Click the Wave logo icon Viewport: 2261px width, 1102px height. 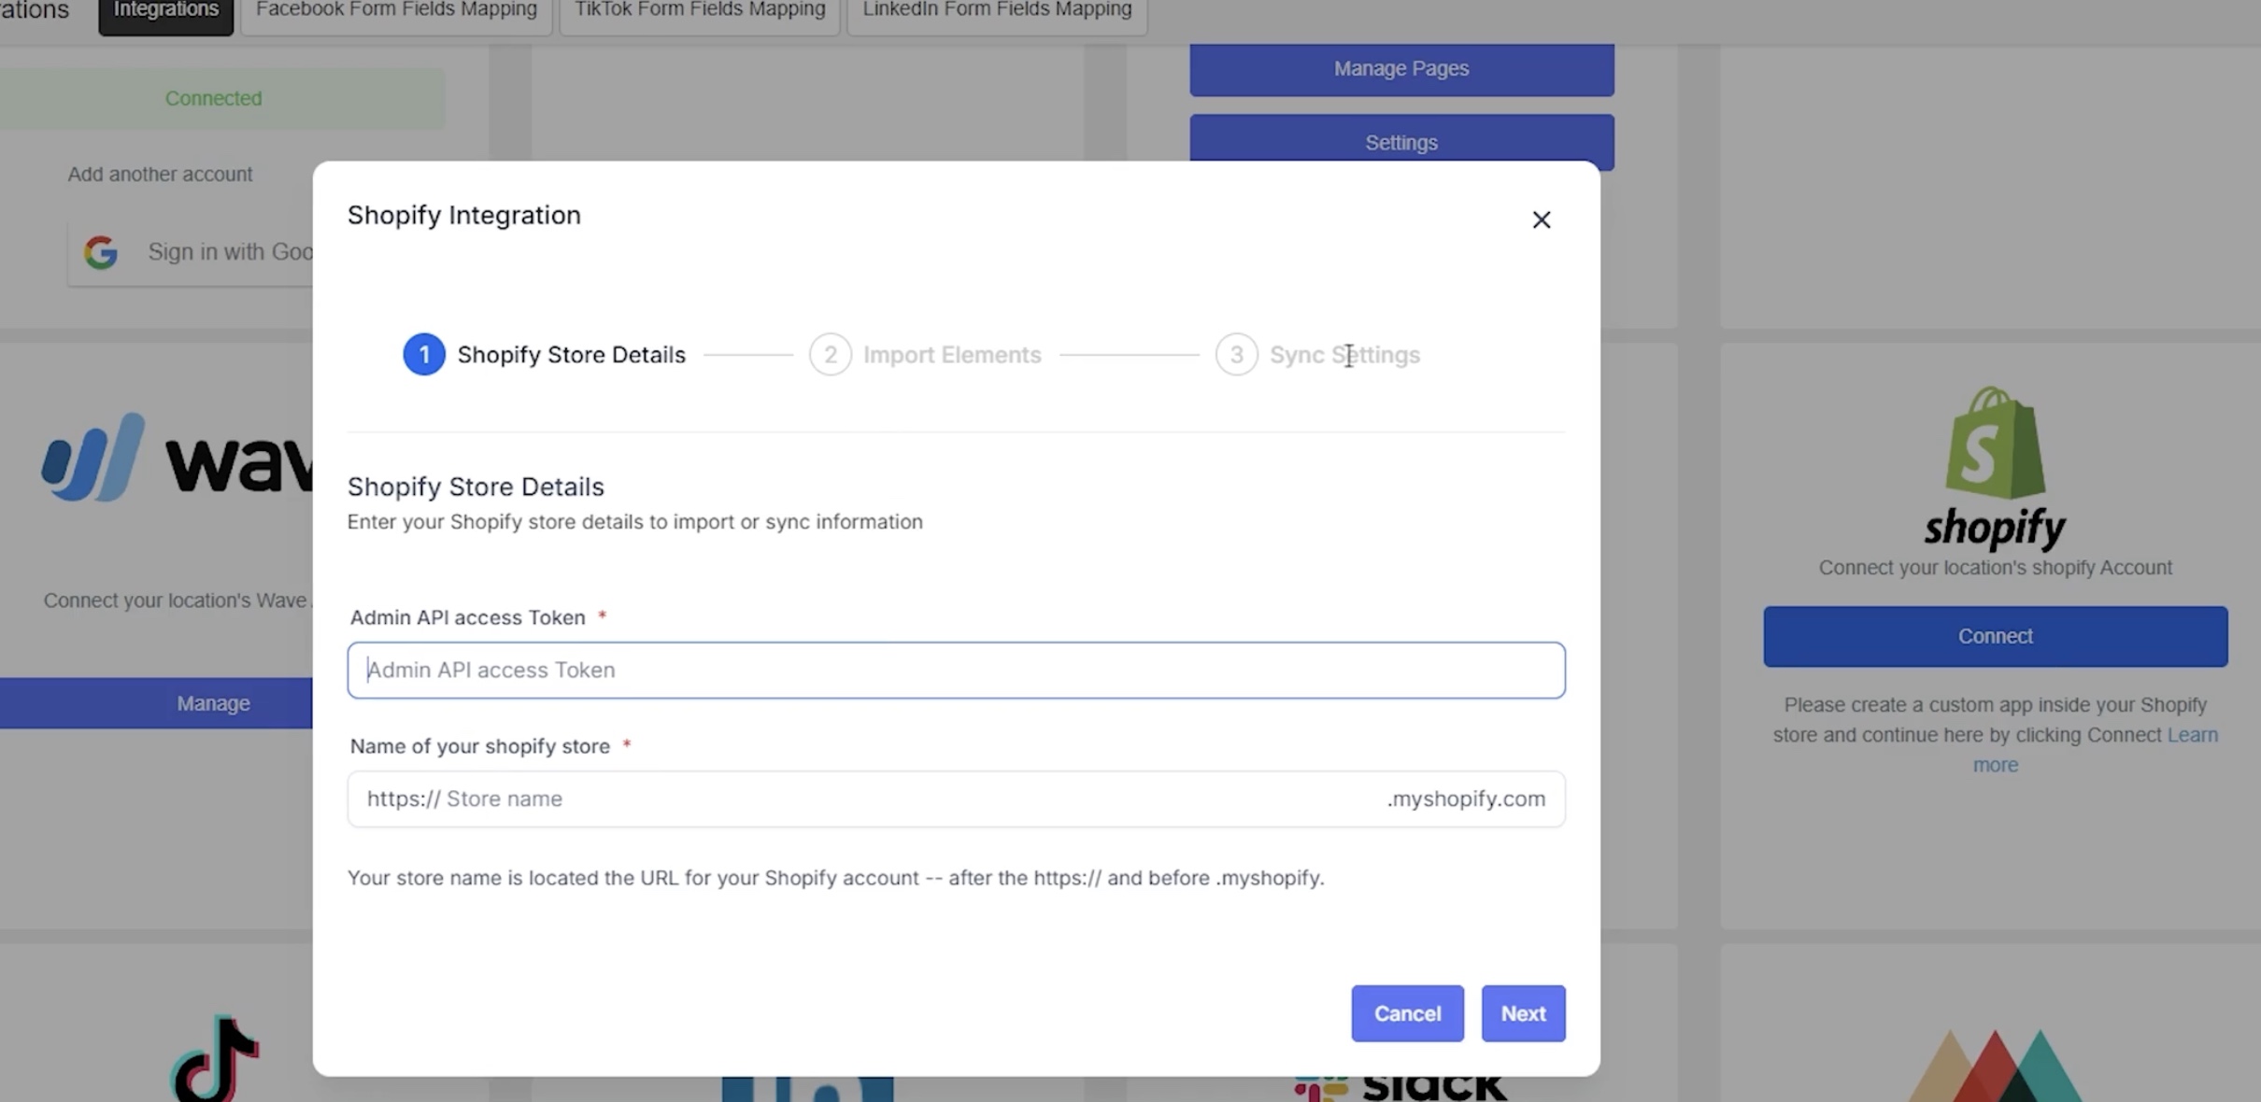tap(93, 457)
